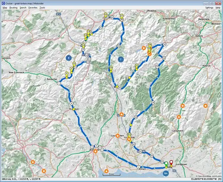
Task: Select route waypoint circle 7 near Sanquhar
Action: (x=59, y=83)
